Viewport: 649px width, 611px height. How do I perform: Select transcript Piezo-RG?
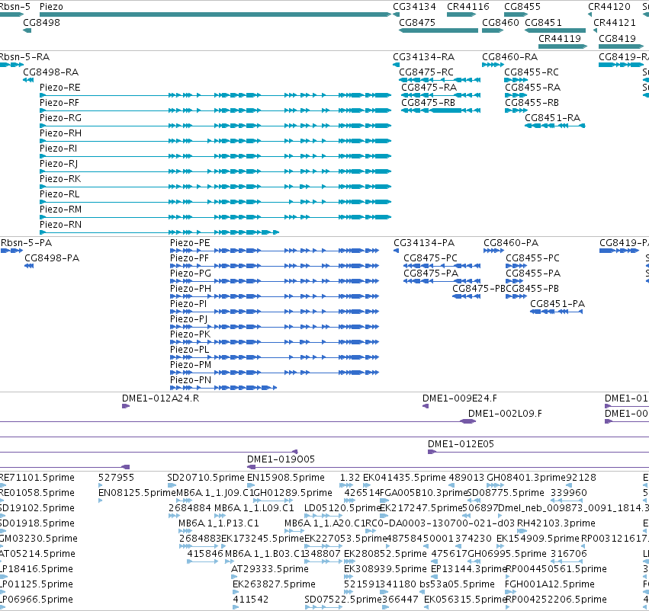(215, 126)
